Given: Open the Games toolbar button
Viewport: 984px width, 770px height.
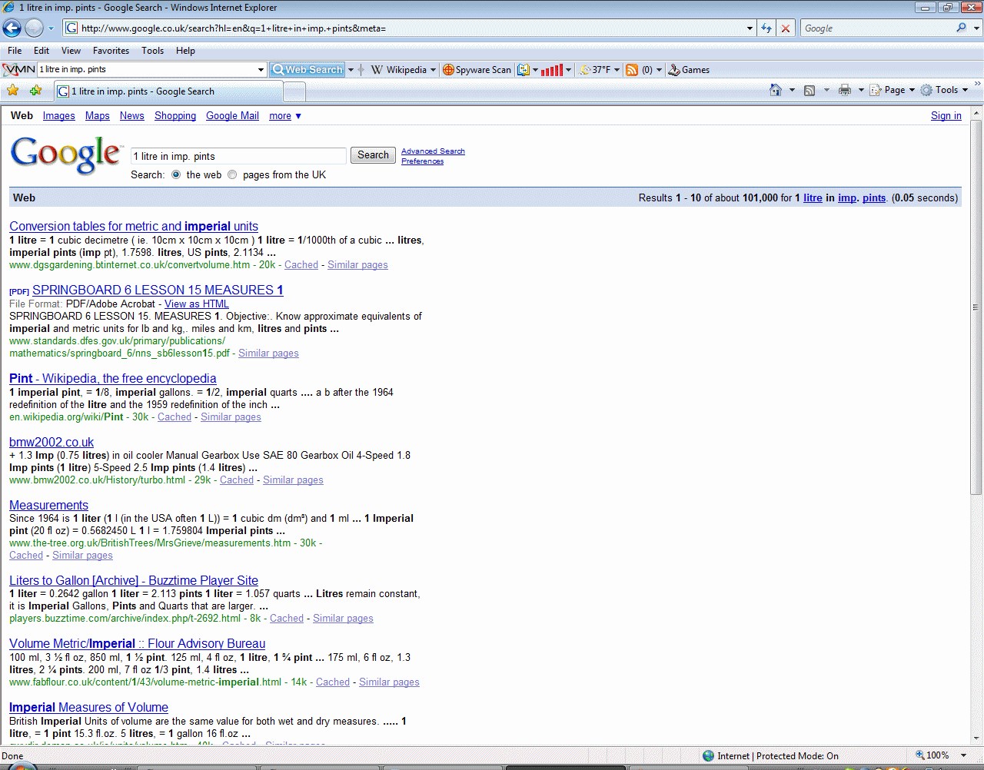Looking at the screenshot, I should (x=689, y=70).
